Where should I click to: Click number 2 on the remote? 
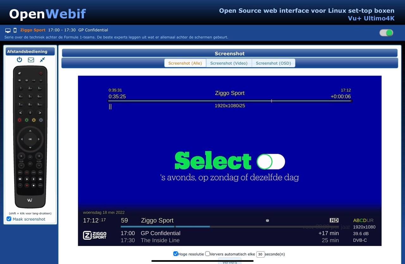(30, 88)
